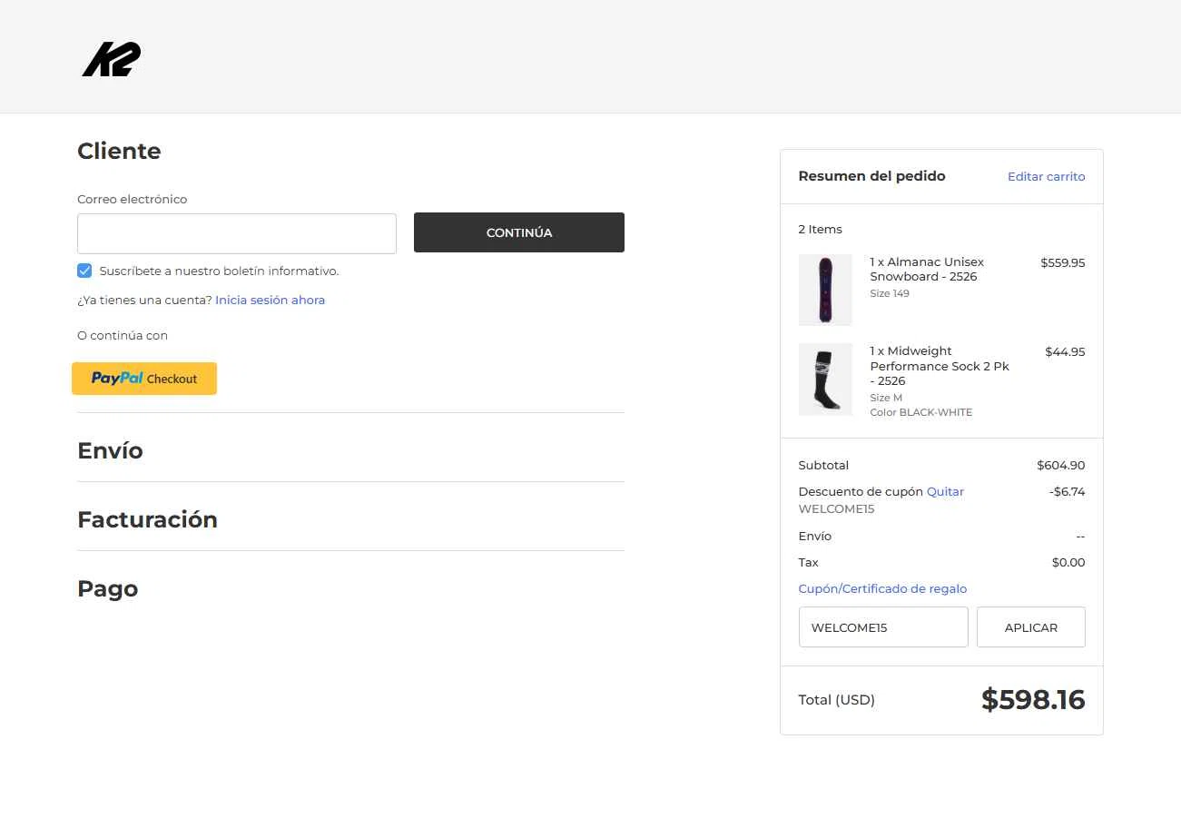1181x838 pixels.
Task: Click the Almanac Unisex Snowboard thumbnail
Action: [x=825, y=290]
